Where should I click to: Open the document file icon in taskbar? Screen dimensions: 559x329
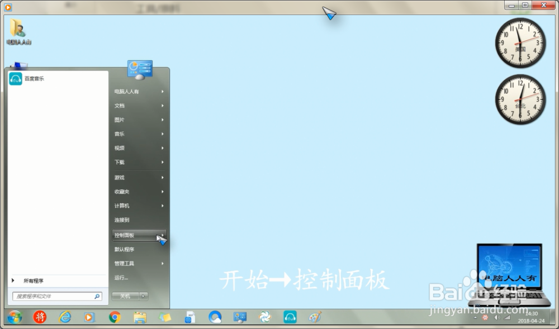tap(190, 317)
